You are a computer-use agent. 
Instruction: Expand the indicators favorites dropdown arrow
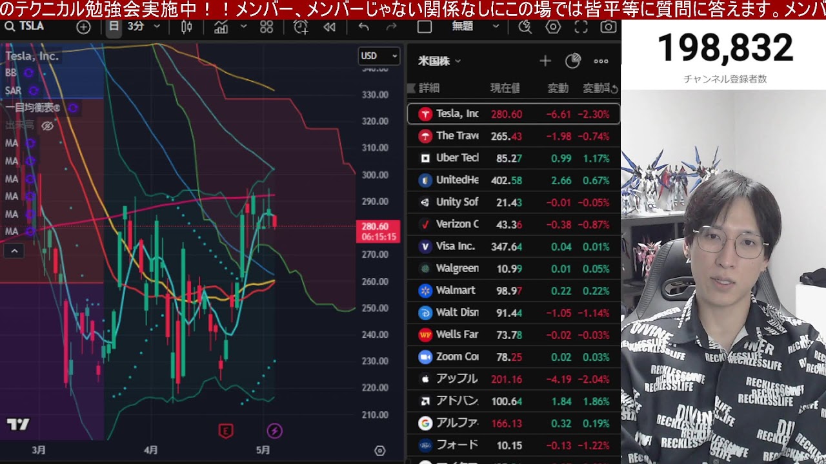[x=243, y=27]
